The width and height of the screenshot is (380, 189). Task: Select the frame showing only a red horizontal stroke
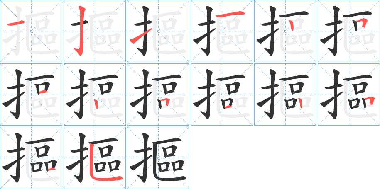tap(31, 31)
